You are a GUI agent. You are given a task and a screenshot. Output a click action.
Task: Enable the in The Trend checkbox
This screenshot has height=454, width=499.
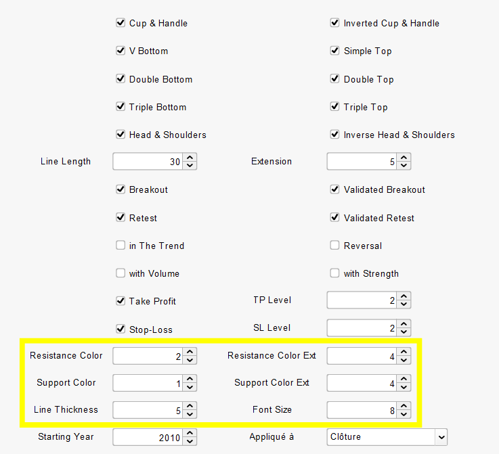tap(121, 245)
